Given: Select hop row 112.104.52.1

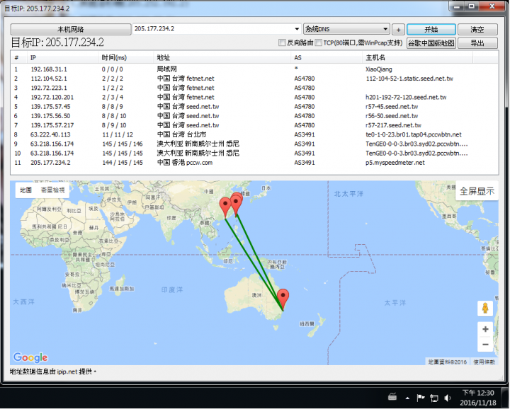Looking at the screenshot, I should (x=254, y=79).
